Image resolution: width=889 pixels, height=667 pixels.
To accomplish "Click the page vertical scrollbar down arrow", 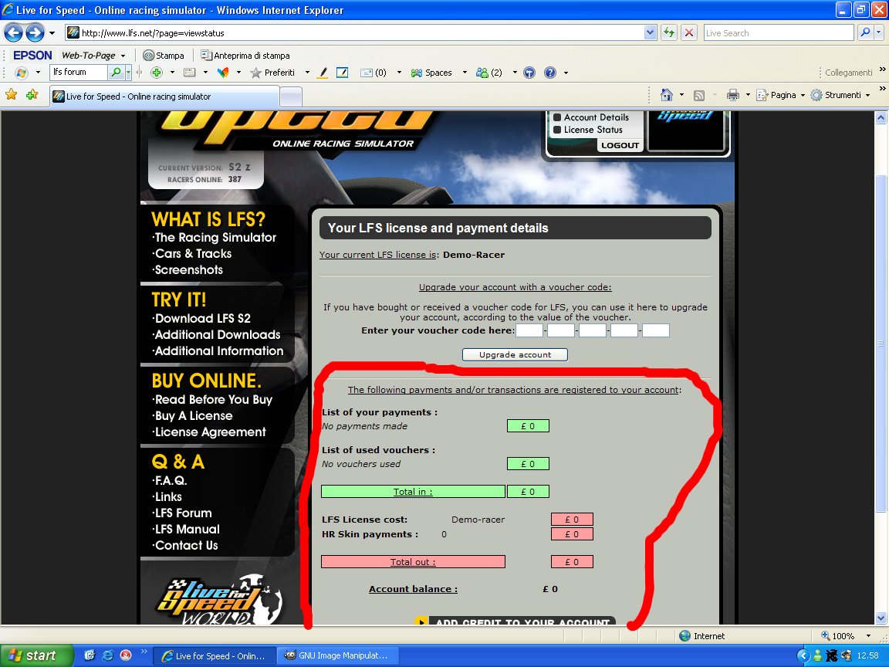I will click(881, 618).
